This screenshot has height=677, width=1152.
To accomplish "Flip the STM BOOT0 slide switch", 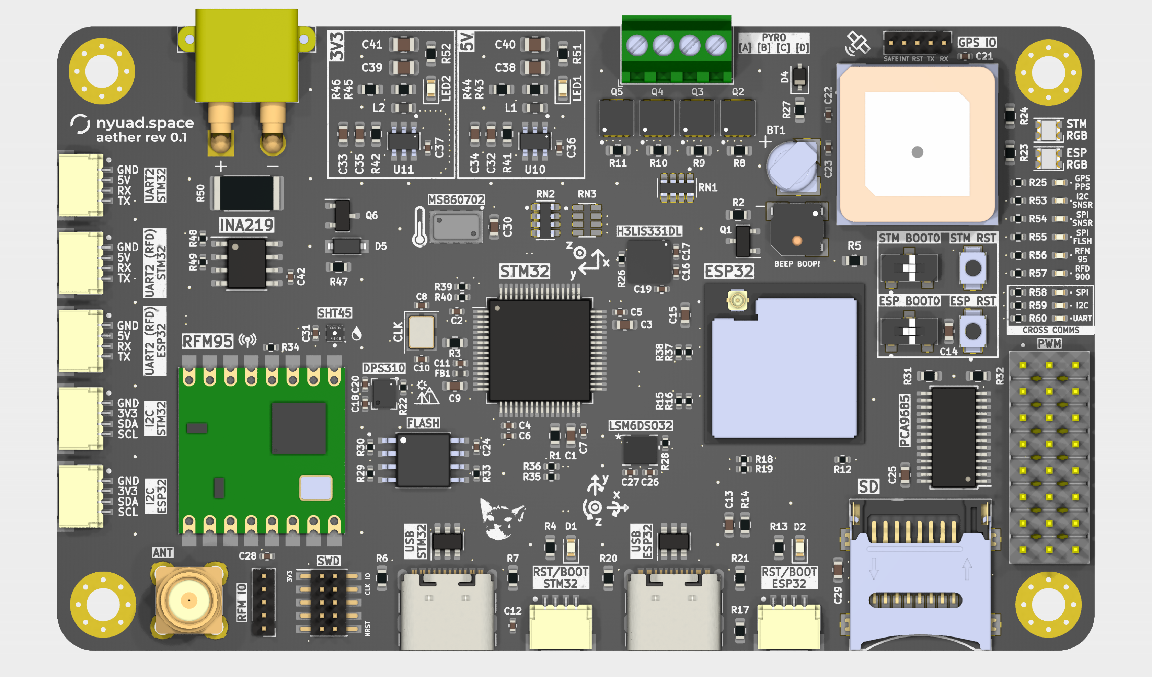I will (909, 268).
